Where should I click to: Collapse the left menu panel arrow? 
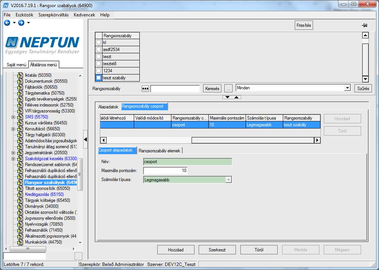(85, 139)
